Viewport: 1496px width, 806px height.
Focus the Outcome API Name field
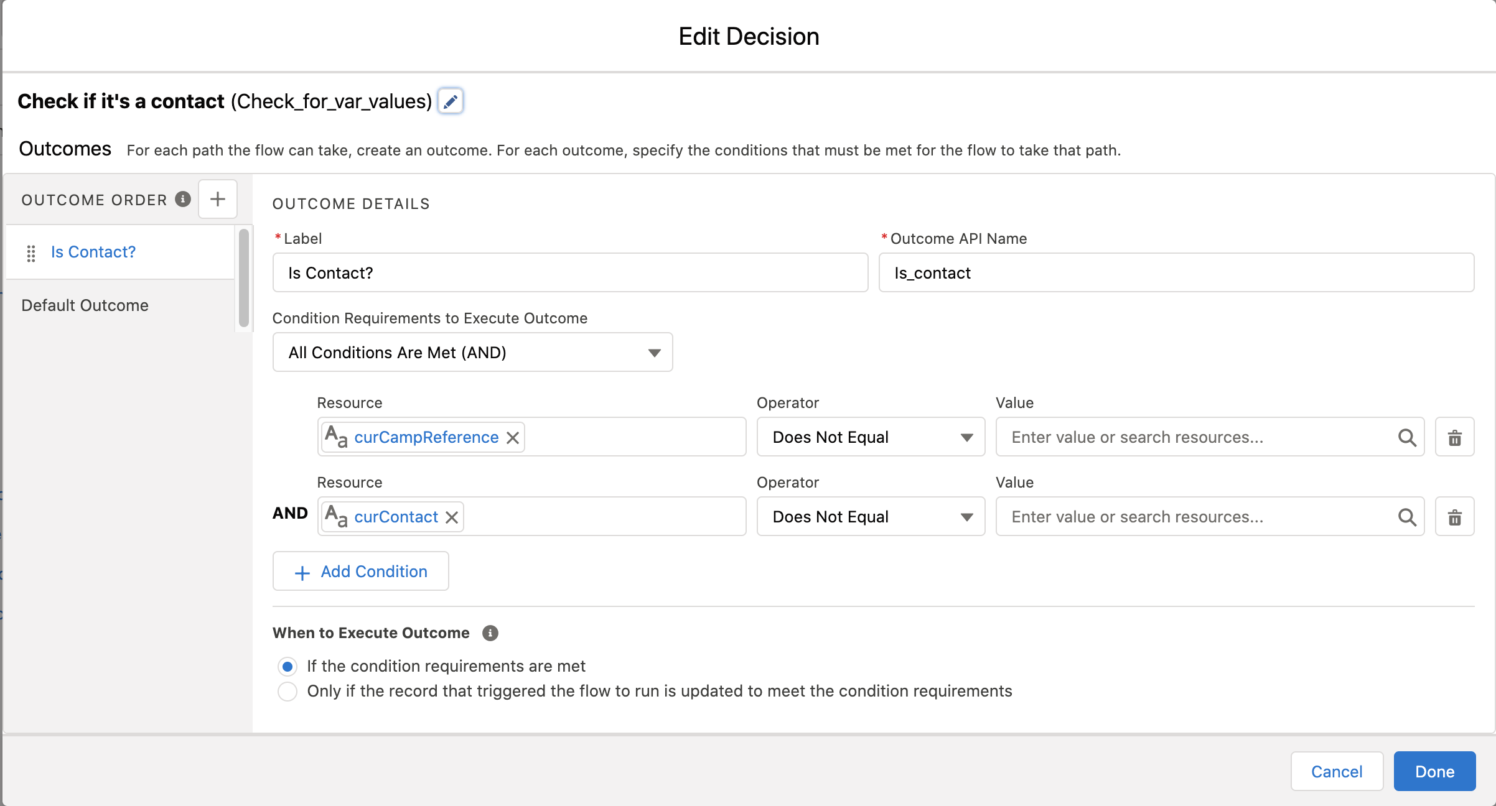point(1176,273)
